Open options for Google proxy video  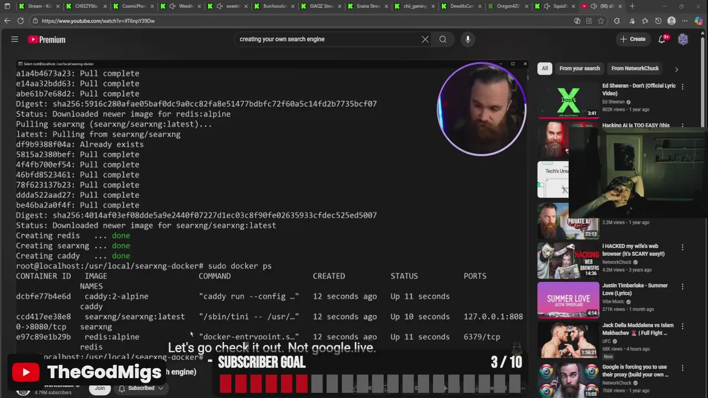point(683,368)
